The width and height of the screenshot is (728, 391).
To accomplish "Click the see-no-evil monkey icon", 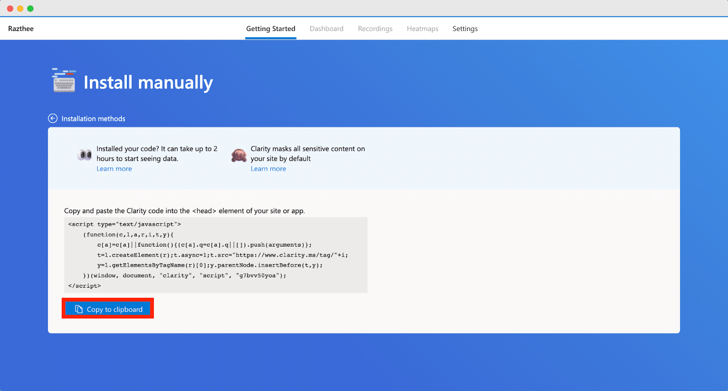I will (x=239, y=155).
